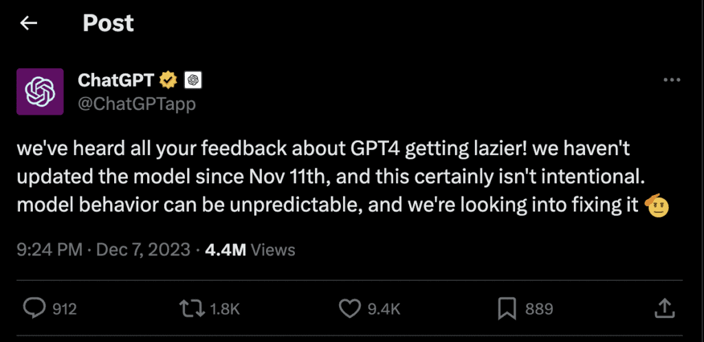Image resolution: width=704 pixels, height=342 pixels.
Task: Open the three-dot more options menu
Action: coord(671,80)
